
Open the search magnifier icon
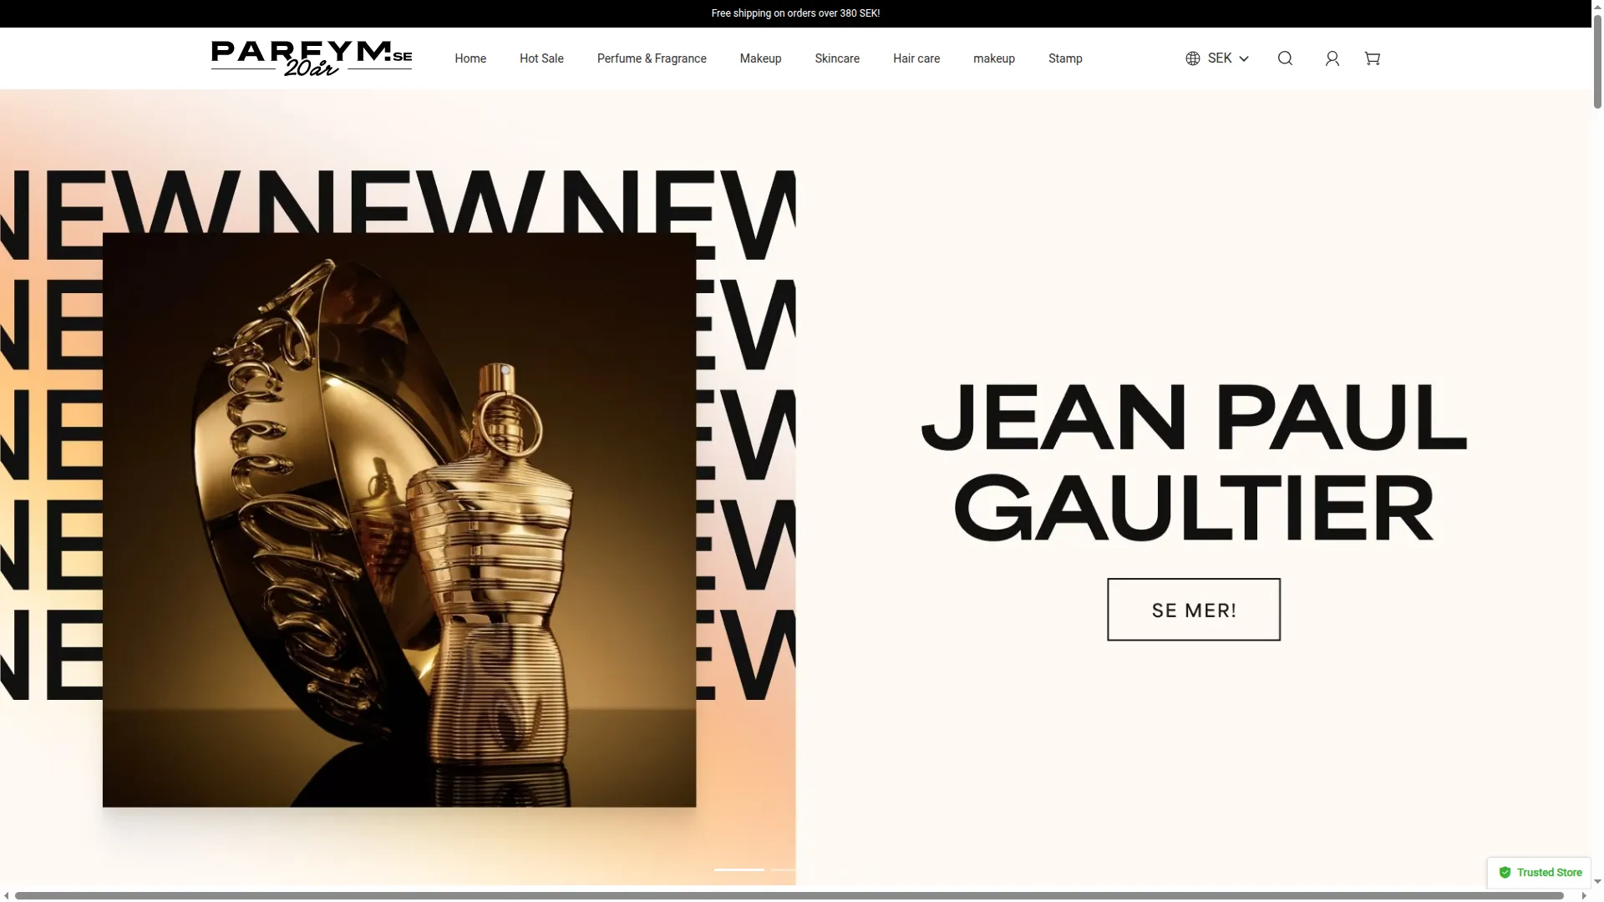1285,58
